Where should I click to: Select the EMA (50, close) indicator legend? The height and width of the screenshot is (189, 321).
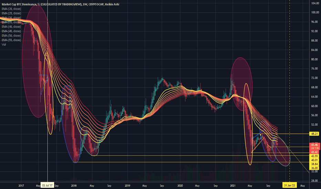pyautogui.click(x=11, y=36)
